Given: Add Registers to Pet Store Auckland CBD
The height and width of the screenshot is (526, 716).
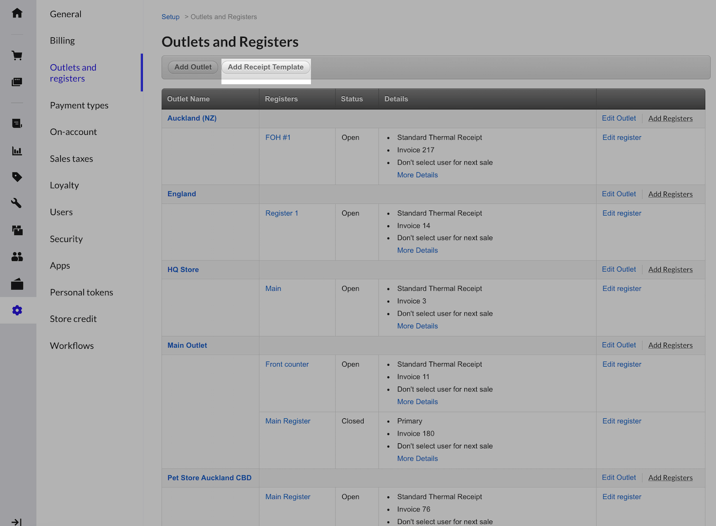Looking at the screenshot, I should pos(670,478).
